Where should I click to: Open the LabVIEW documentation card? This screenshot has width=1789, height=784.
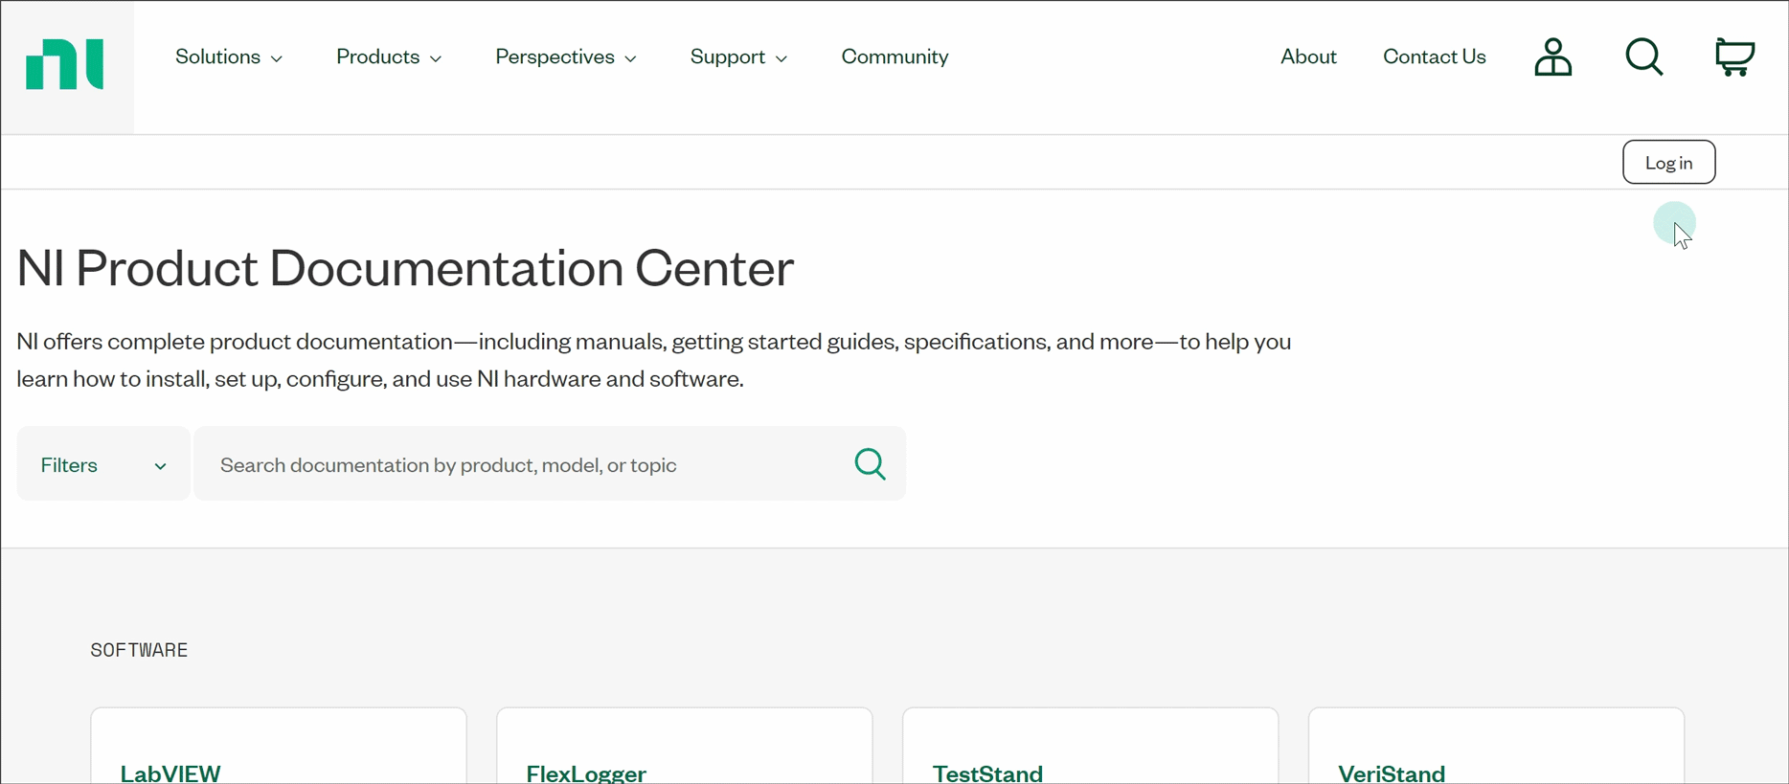click(279, 747)
